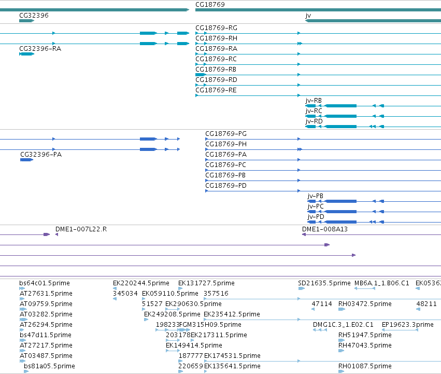This screenshot has height=374, width=441.
Task: Select protein CG18769-PC label
Action: tap(225, 165)
